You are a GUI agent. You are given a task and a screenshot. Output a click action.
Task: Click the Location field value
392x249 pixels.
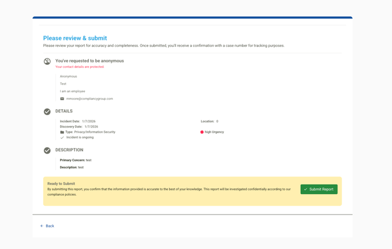[217, 122]
